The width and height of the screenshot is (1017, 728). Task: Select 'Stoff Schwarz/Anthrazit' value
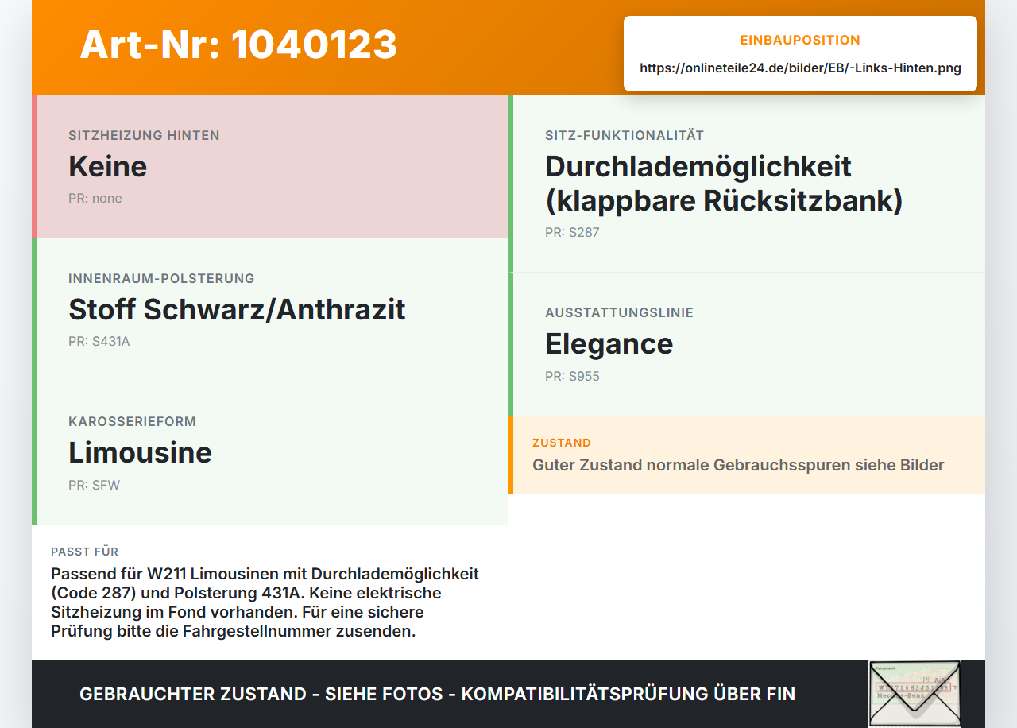[x=237, y=309]
